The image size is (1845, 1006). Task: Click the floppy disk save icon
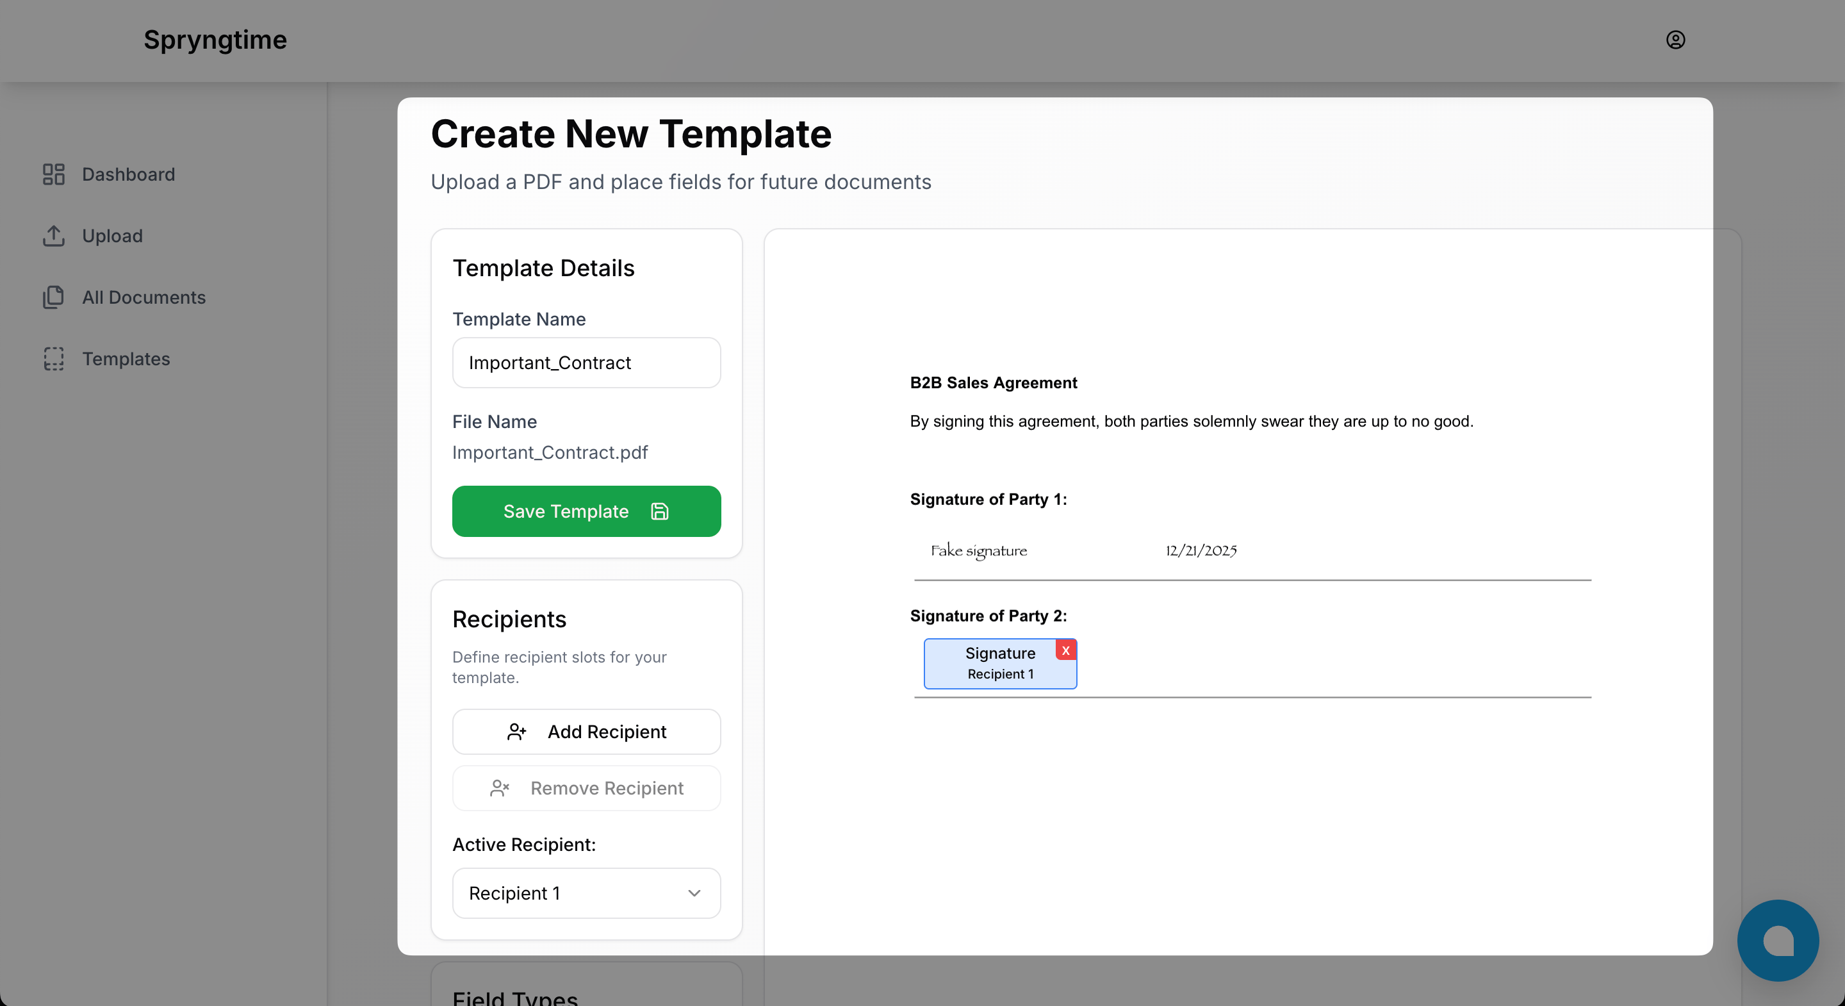point(660,511)
